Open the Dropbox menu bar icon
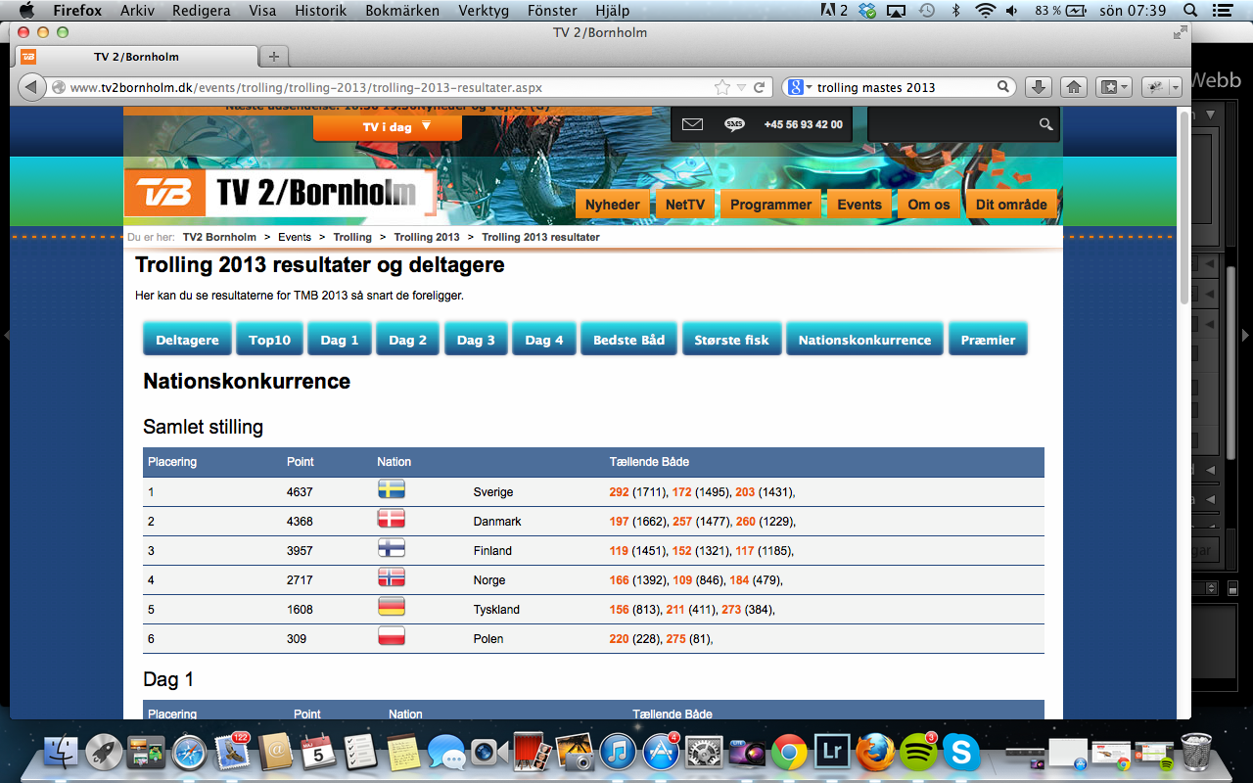The image size is (1253, 783). tap(866, 11)
